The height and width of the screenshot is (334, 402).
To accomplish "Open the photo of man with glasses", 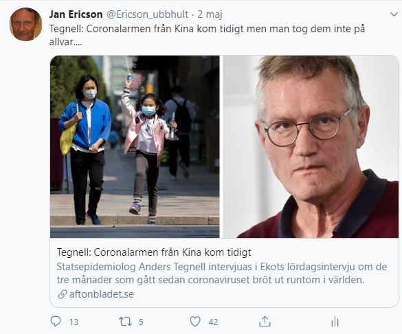I will point(311,147).
